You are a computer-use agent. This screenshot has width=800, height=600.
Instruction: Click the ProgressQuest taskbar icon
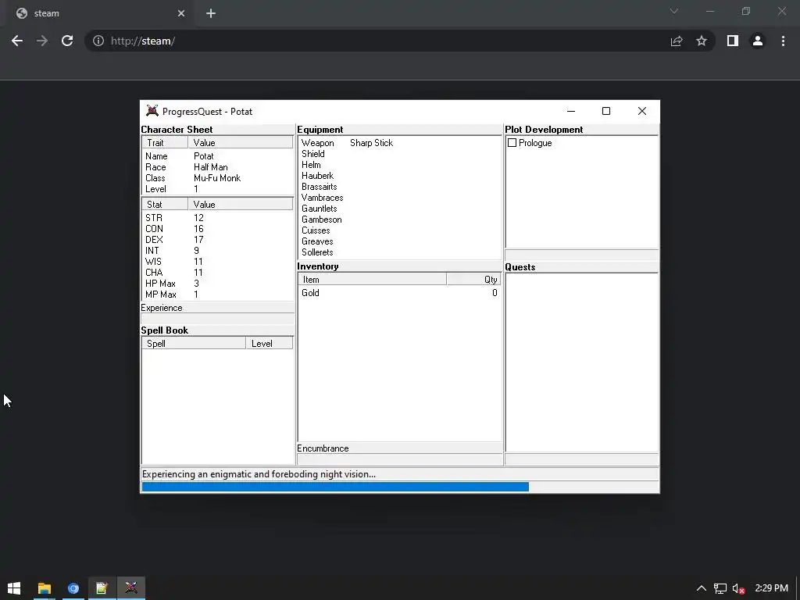pos(131,588)
